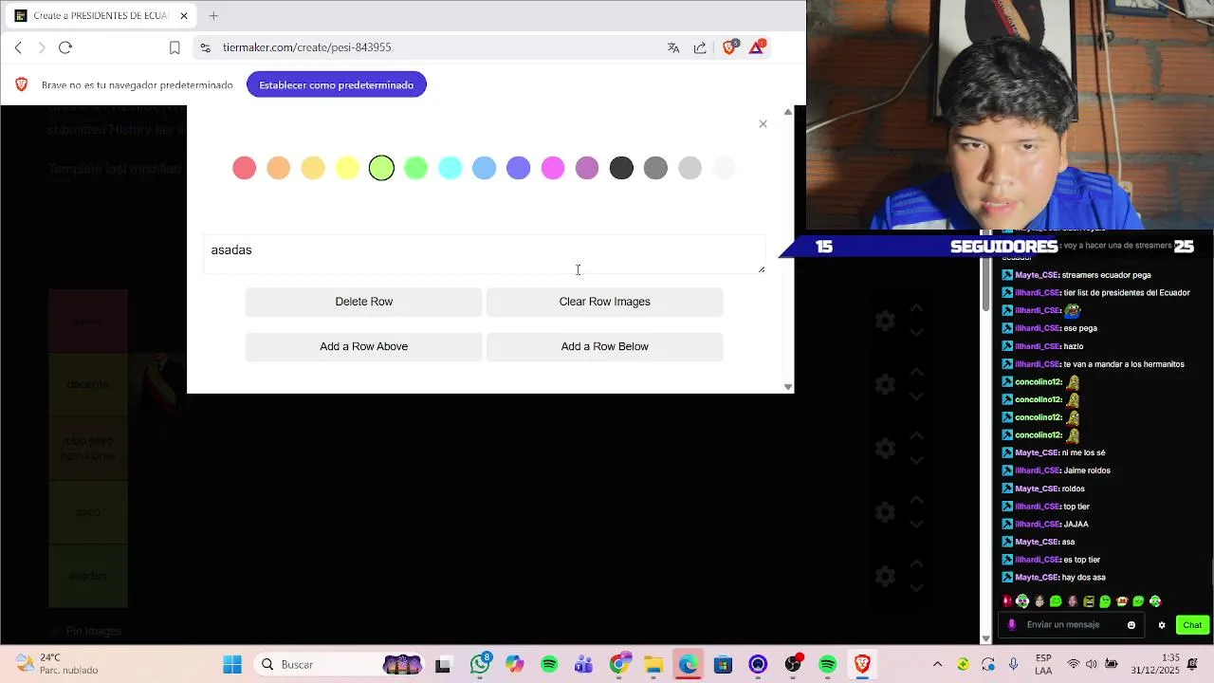Open Windows Start menu
This screenshot has width=1214, height=683.
coord(232,664)
